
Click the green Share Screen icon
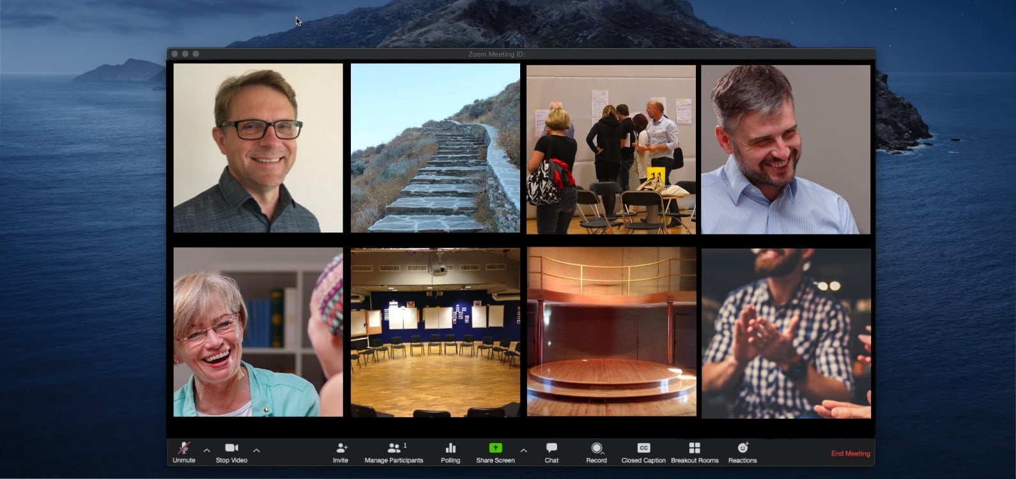coord(495,448)
